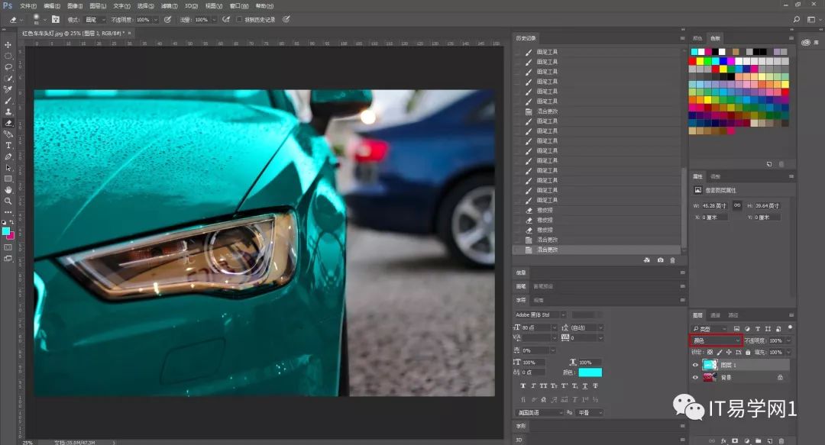The width and height of the screenshot is (825, 445).
Task: Click the delete layer trash icon
Action: point(781,440)
